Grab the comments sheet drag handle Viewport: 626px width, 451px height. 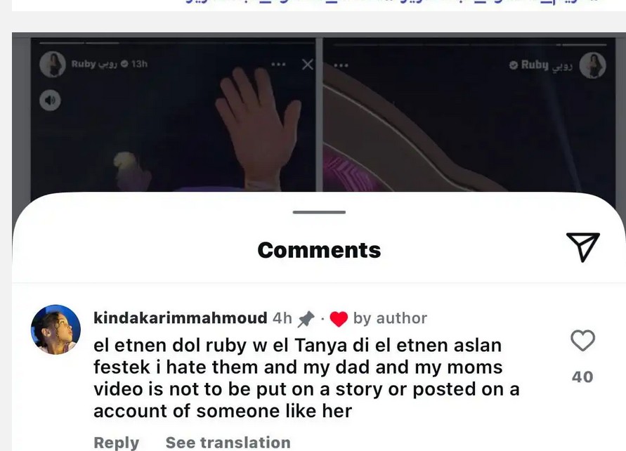(x=319, y=212)
